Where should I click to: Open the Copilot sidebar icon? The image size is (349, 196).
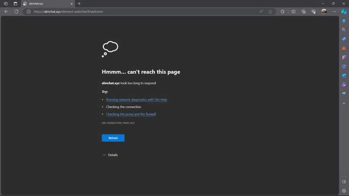click(344, 12)
